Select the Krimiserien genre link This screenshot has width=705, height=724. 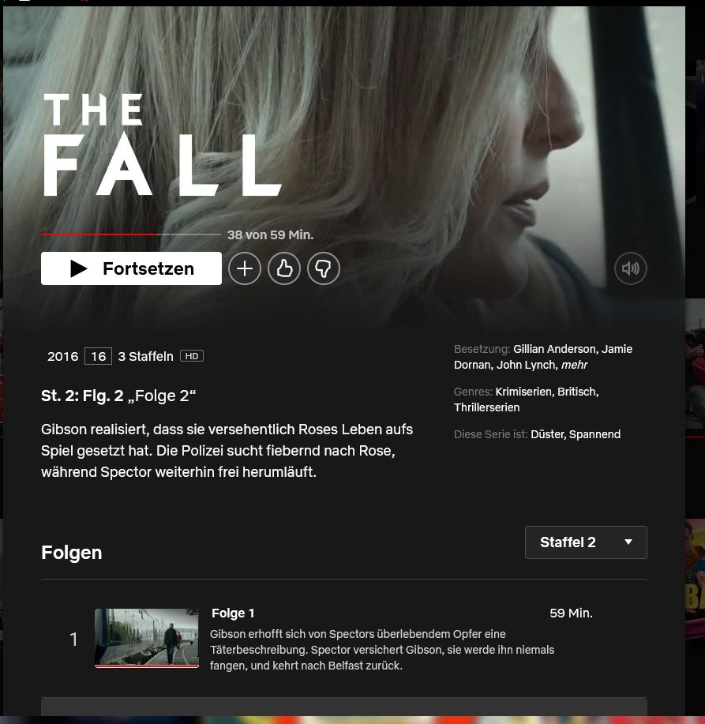coord(524,392)
